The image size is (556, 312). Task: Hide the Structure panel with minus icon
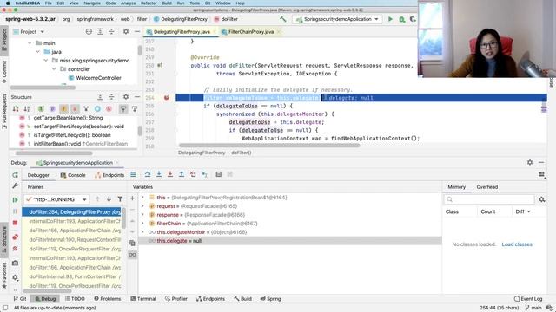point(137,97)
